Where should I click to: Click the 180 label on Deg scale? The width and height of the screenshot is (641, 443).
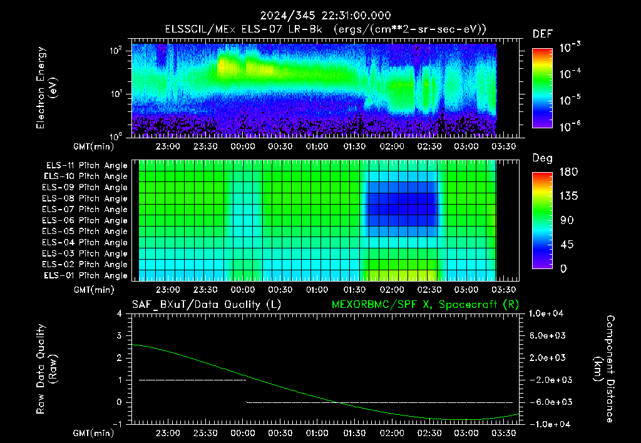(x=568, y=172)
